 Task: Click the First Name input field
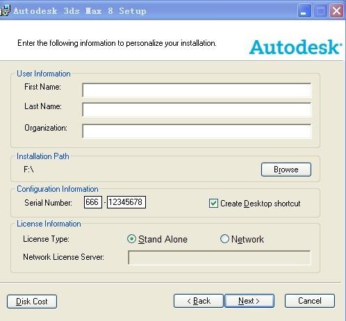[197, 90]
